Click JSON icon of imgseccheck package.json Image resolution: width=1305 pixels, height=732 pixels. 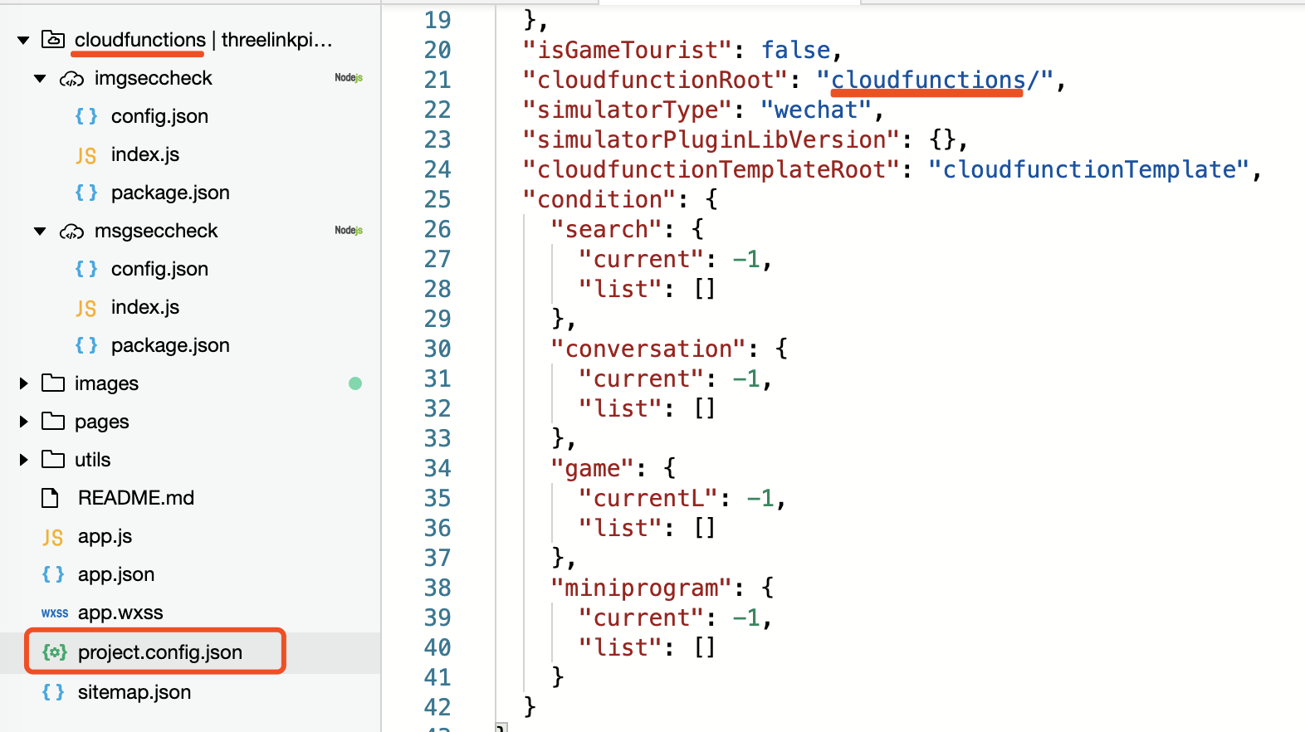tap(86, 193)
